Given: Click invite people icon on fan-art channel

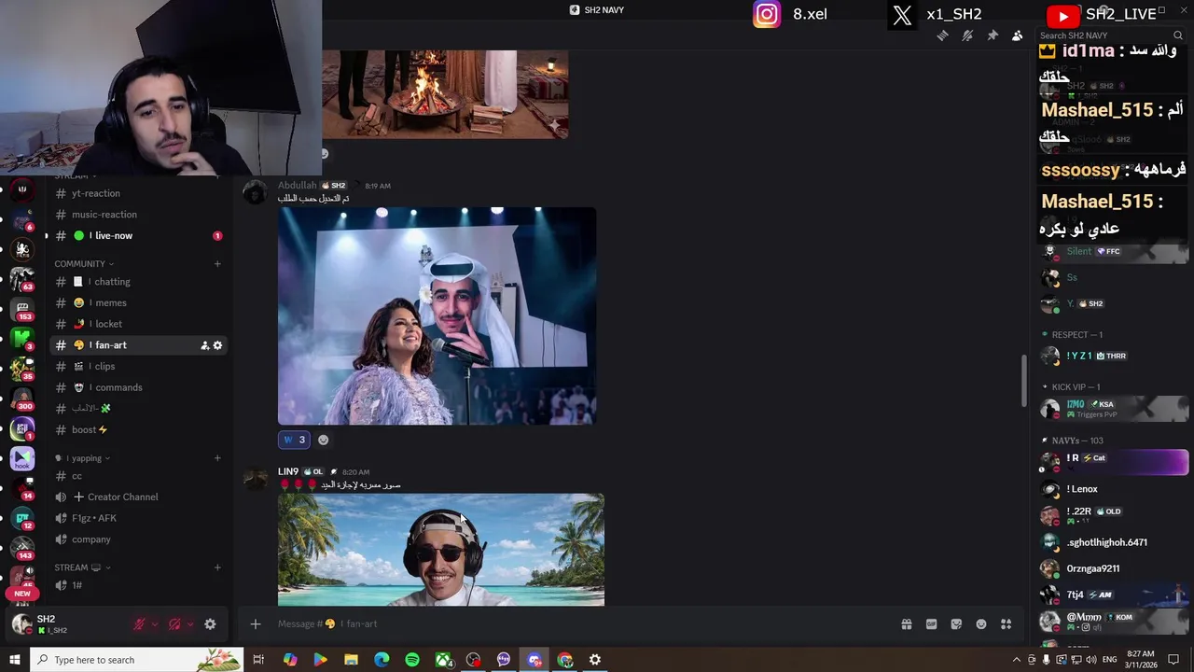Looking at the screenshot, I should click(x=204, y=345).
